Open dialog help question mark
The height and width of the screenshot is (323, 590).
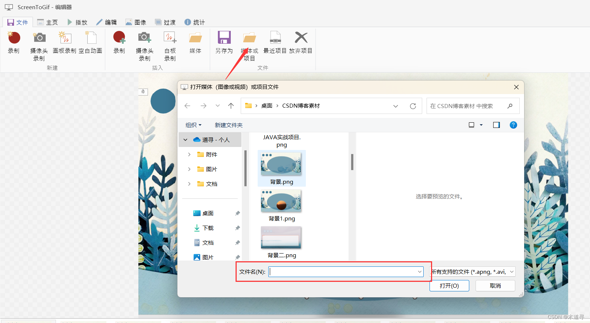click(x=513, y=125)
